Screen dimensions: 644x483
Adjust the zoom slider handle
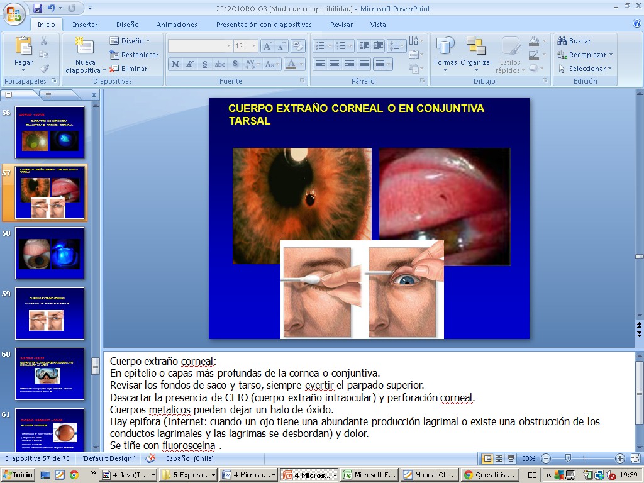click(568, 458)
